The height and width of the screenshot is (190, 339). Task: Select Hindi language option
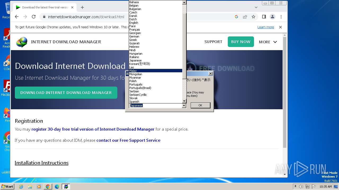click(156, 50)
